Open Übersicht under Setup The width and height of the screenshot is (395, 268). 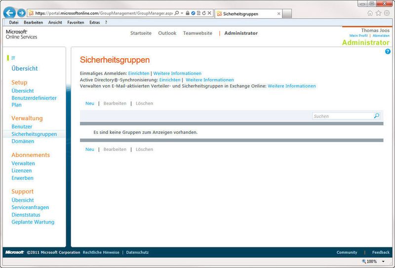(x=22, y=91)
